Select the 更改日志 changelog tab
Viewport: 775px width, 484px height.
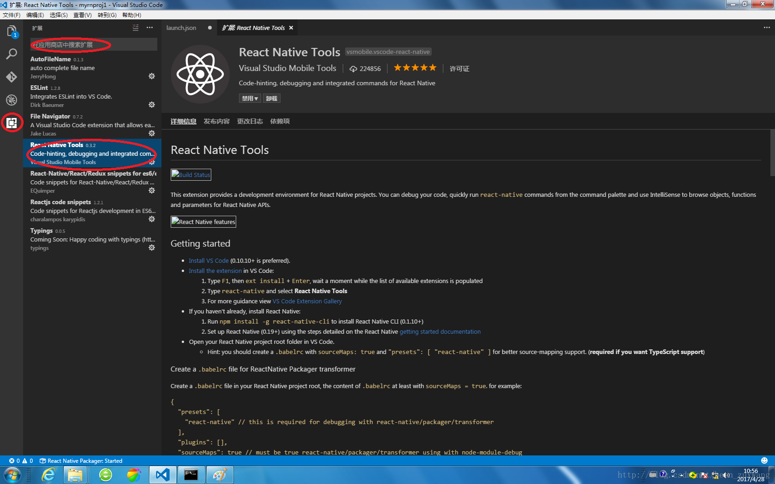point(250,121)
